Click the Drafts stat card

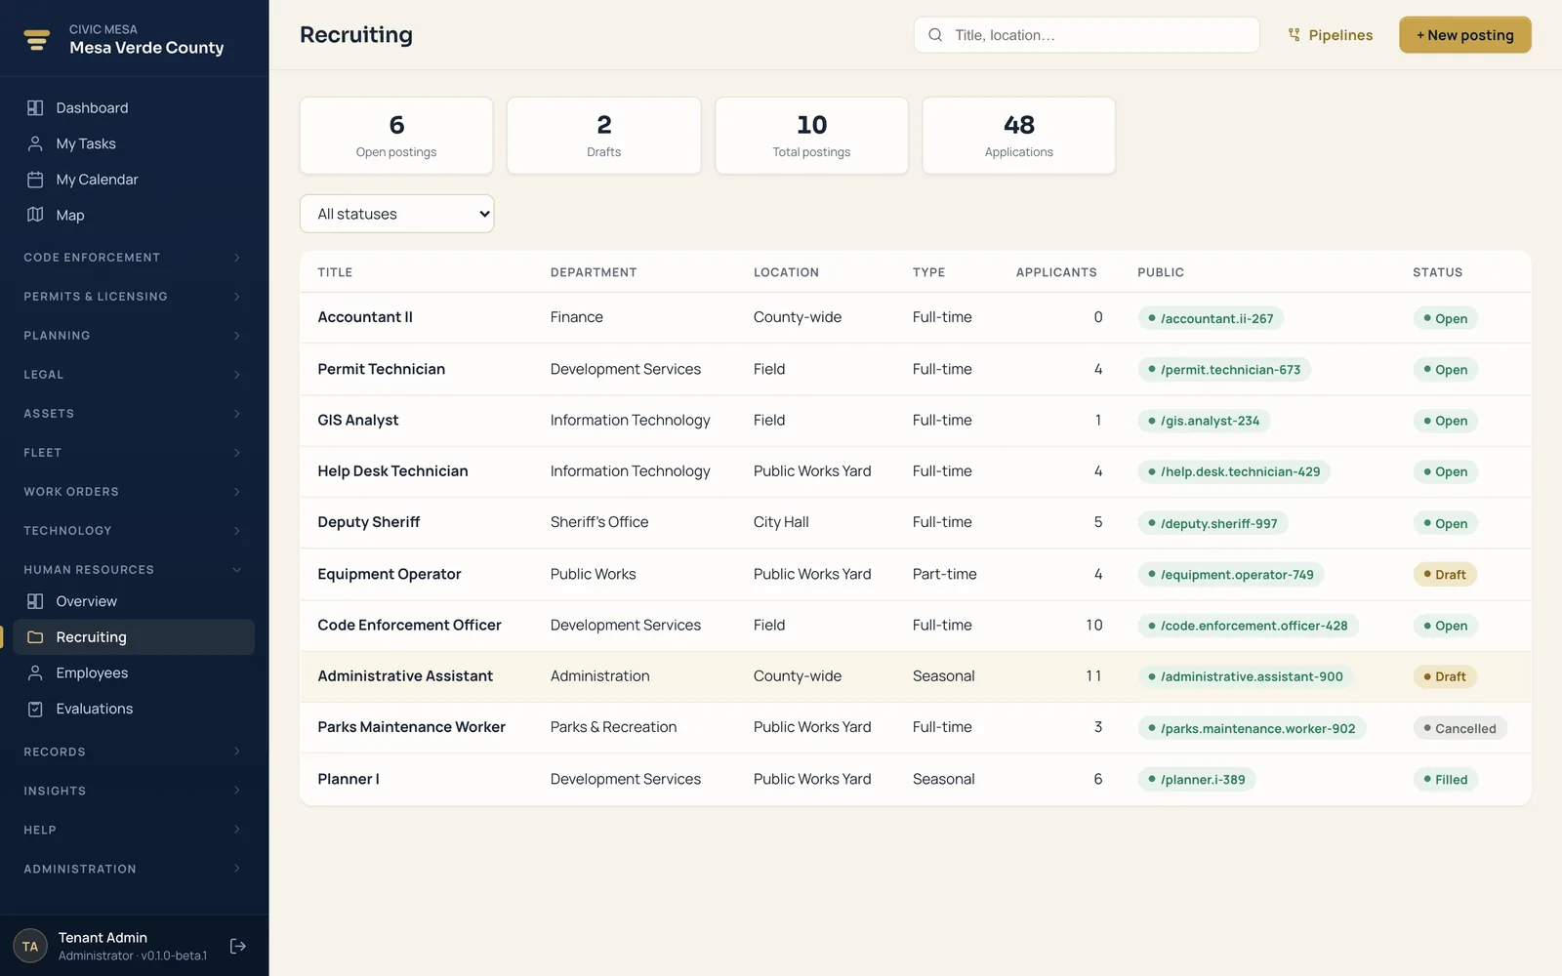tap(604, 136)
